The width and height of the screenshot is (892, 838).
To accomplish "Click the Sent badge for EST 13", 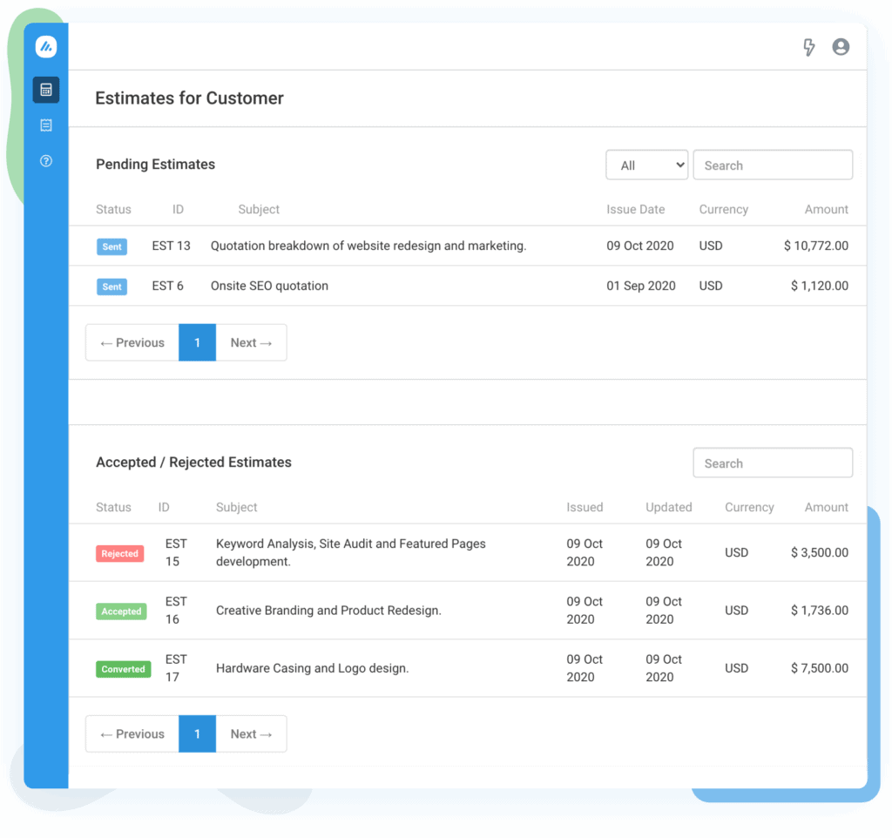I will pos(112,247).
